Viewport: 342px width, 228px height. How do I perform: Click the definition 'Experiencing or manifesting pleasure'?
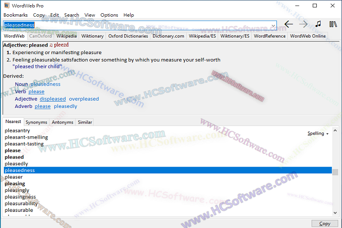57,53
